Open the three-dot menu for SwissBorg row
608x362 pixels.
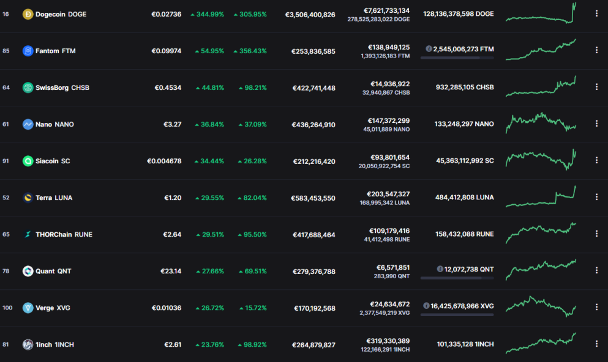(596, 87)
